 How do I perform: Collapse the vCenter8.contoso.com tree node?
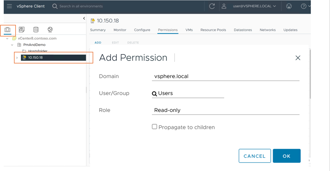pos(7,39)
